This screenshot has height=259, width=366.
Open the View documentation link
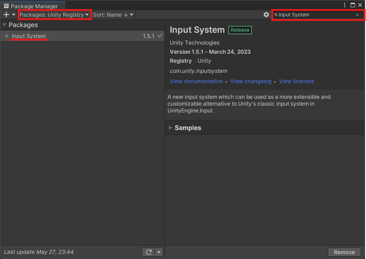click(x=196, y=81)
